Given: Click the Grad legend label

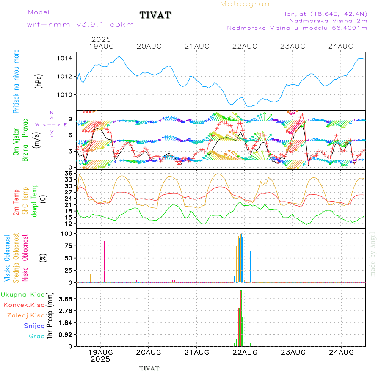Looking at the screenshot, I should pyautogui.click(x=36, y=336).
